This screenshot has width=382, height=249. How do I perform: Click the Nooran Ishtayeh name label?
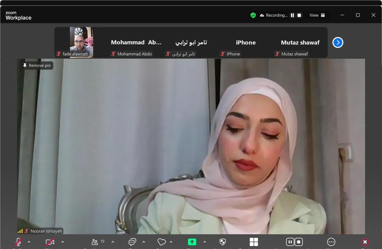coord(46,231)
